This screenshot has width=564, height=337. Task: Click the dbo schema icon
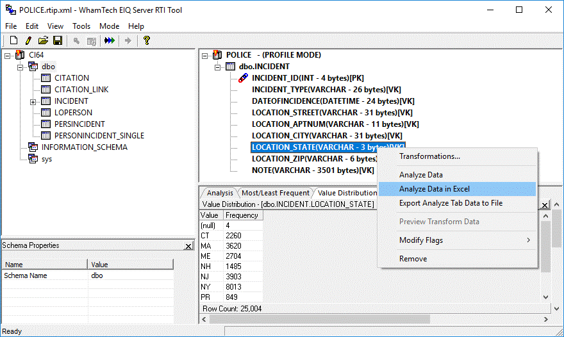33,67
